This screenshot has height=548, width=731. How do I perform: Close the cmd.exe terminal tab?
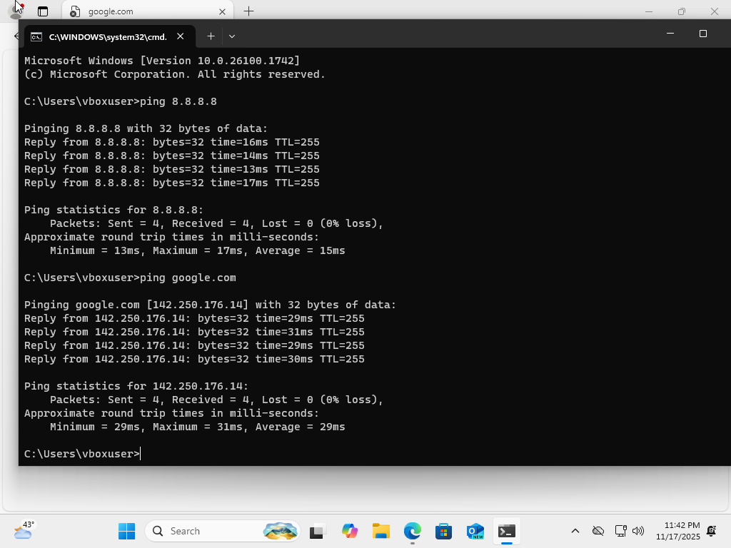[x=181, y=36]
